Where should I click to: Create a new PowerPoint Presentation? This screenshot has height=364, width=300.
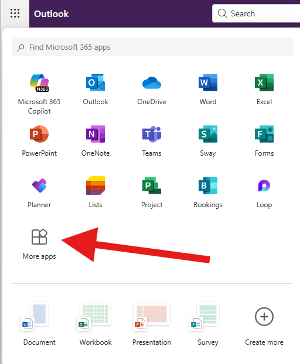[152, 324]
